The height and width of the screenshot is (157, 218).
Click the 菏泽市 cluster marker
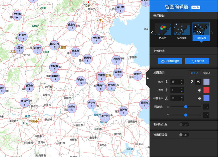click(72, 108)
